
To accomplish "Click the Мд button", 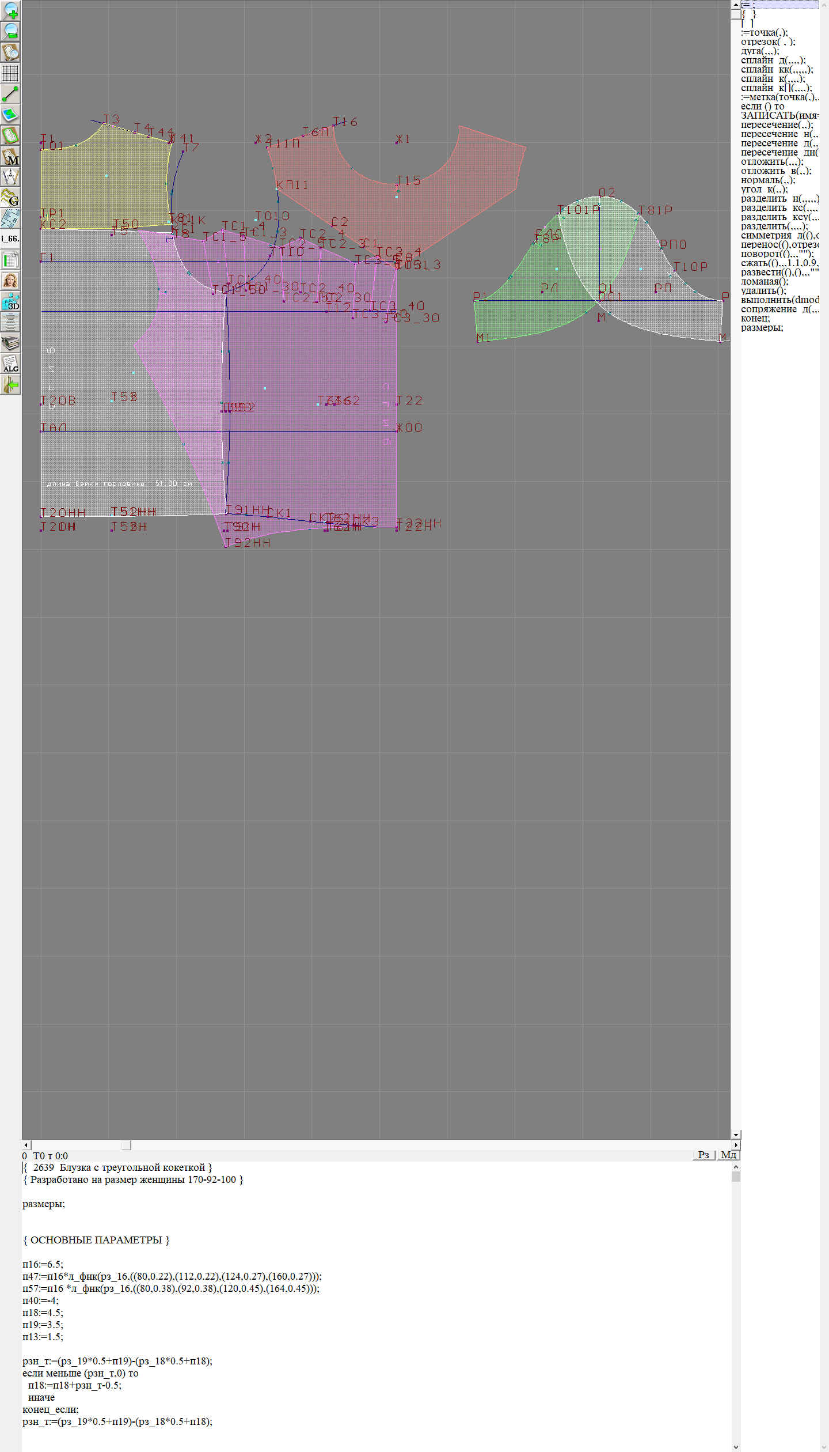I will click(x=728, y=1155).
